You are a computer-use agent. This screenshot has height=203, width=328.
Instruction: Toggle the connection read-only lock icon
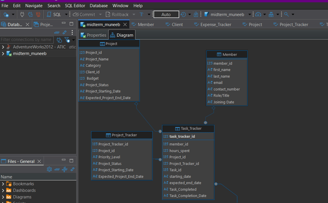pos(196,15)
